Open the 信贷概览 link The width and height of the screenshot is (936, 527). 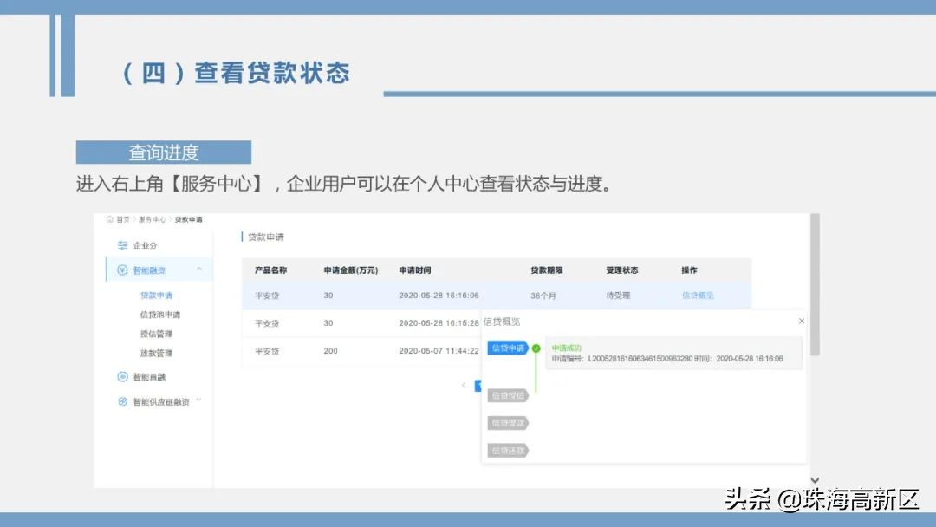(x=699, y=296)
